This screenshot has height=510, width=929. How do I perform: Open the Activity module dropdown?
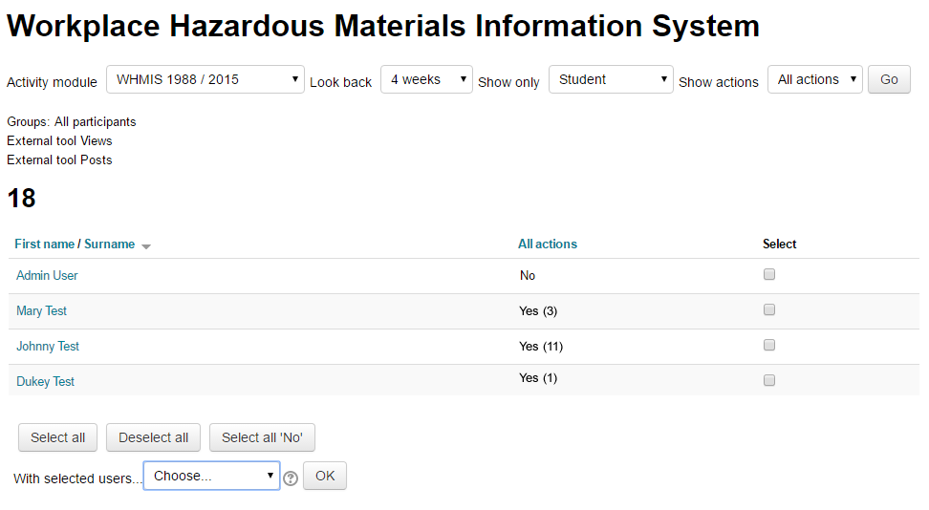pyautogui.click(x=205, y=80)
